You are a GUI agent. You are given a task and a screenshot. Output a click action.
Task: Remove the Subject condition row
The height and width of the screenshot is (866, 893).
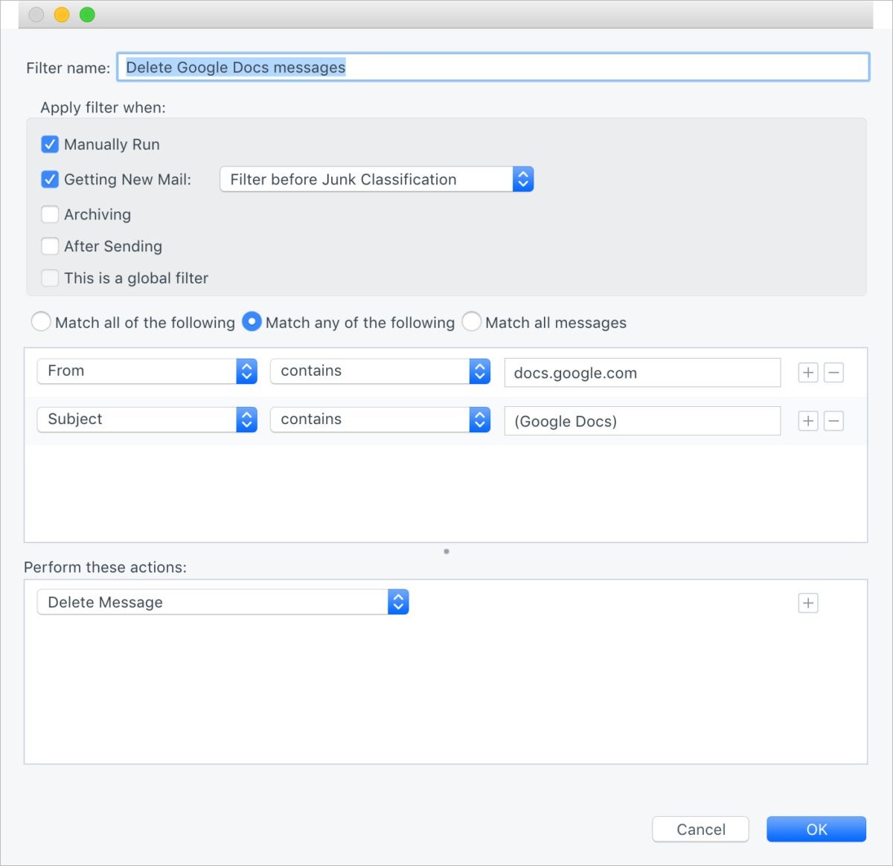pyautogui.click(x=834, y=421)
